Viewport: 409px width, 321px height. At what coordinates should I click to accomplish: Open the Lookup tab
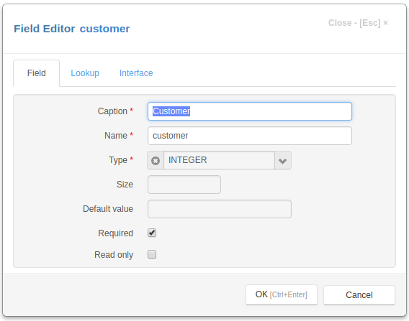[x=85, y=73]
